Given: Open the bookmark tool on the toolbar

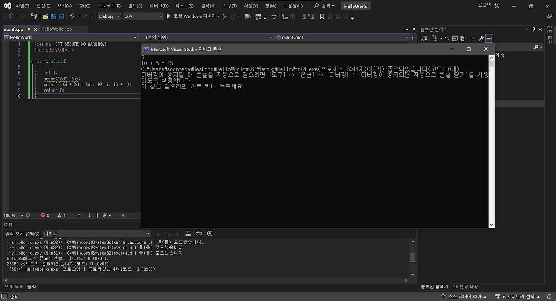Looking at the screenshot, I should 321,16.
